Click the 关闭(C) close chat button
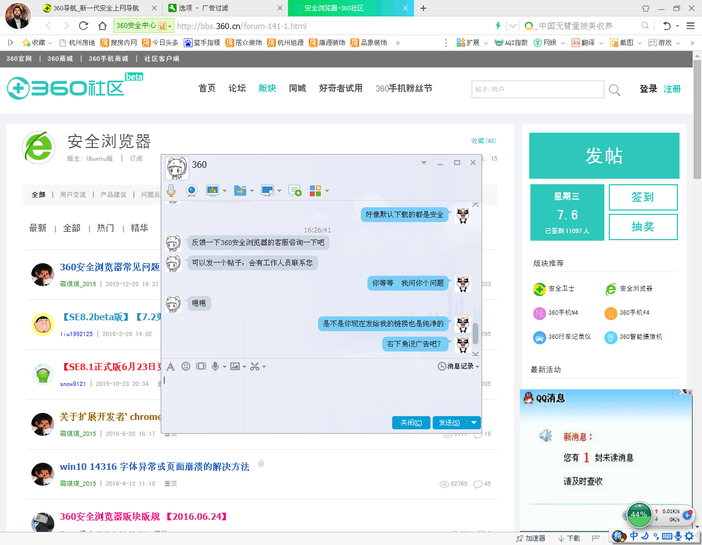Image resolution: width=702 pixels, height=545 pixels. pyautogui.click(x=411, y=423)
